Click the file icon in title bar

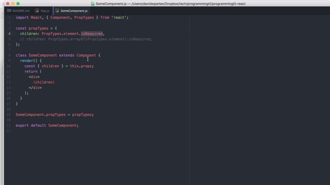click(93, 4)
